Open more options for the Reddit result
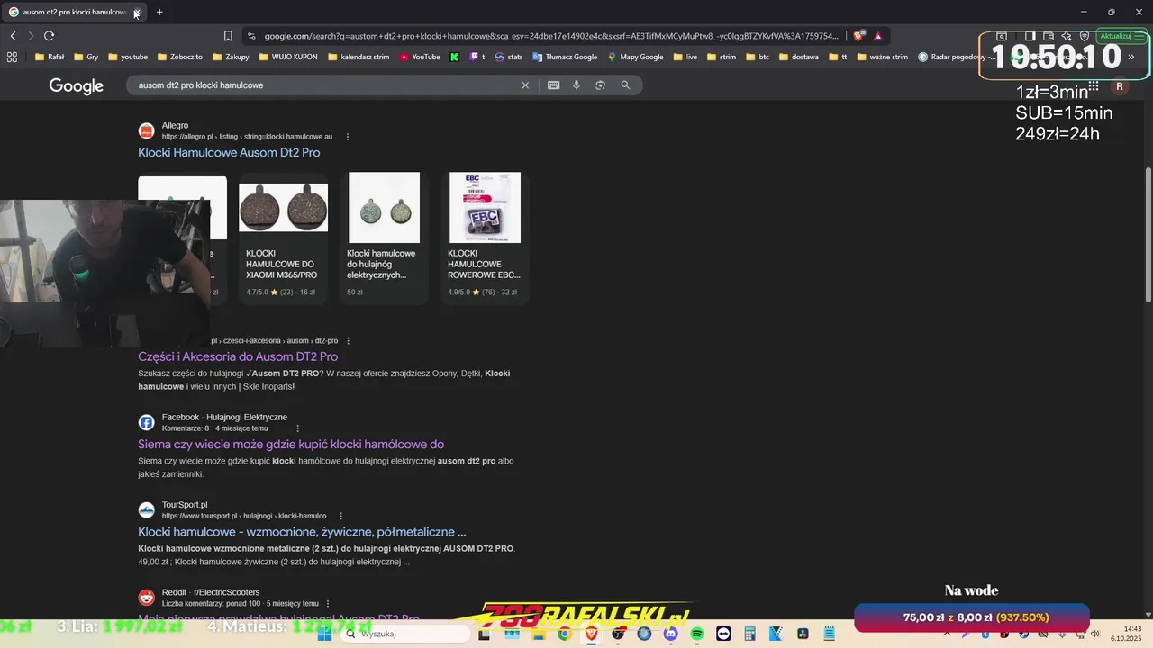 pos(328,603)
